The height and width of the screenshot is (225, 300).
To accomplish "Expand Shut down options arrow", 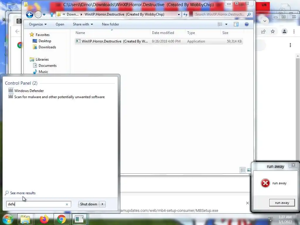I will tap(103, 204).
